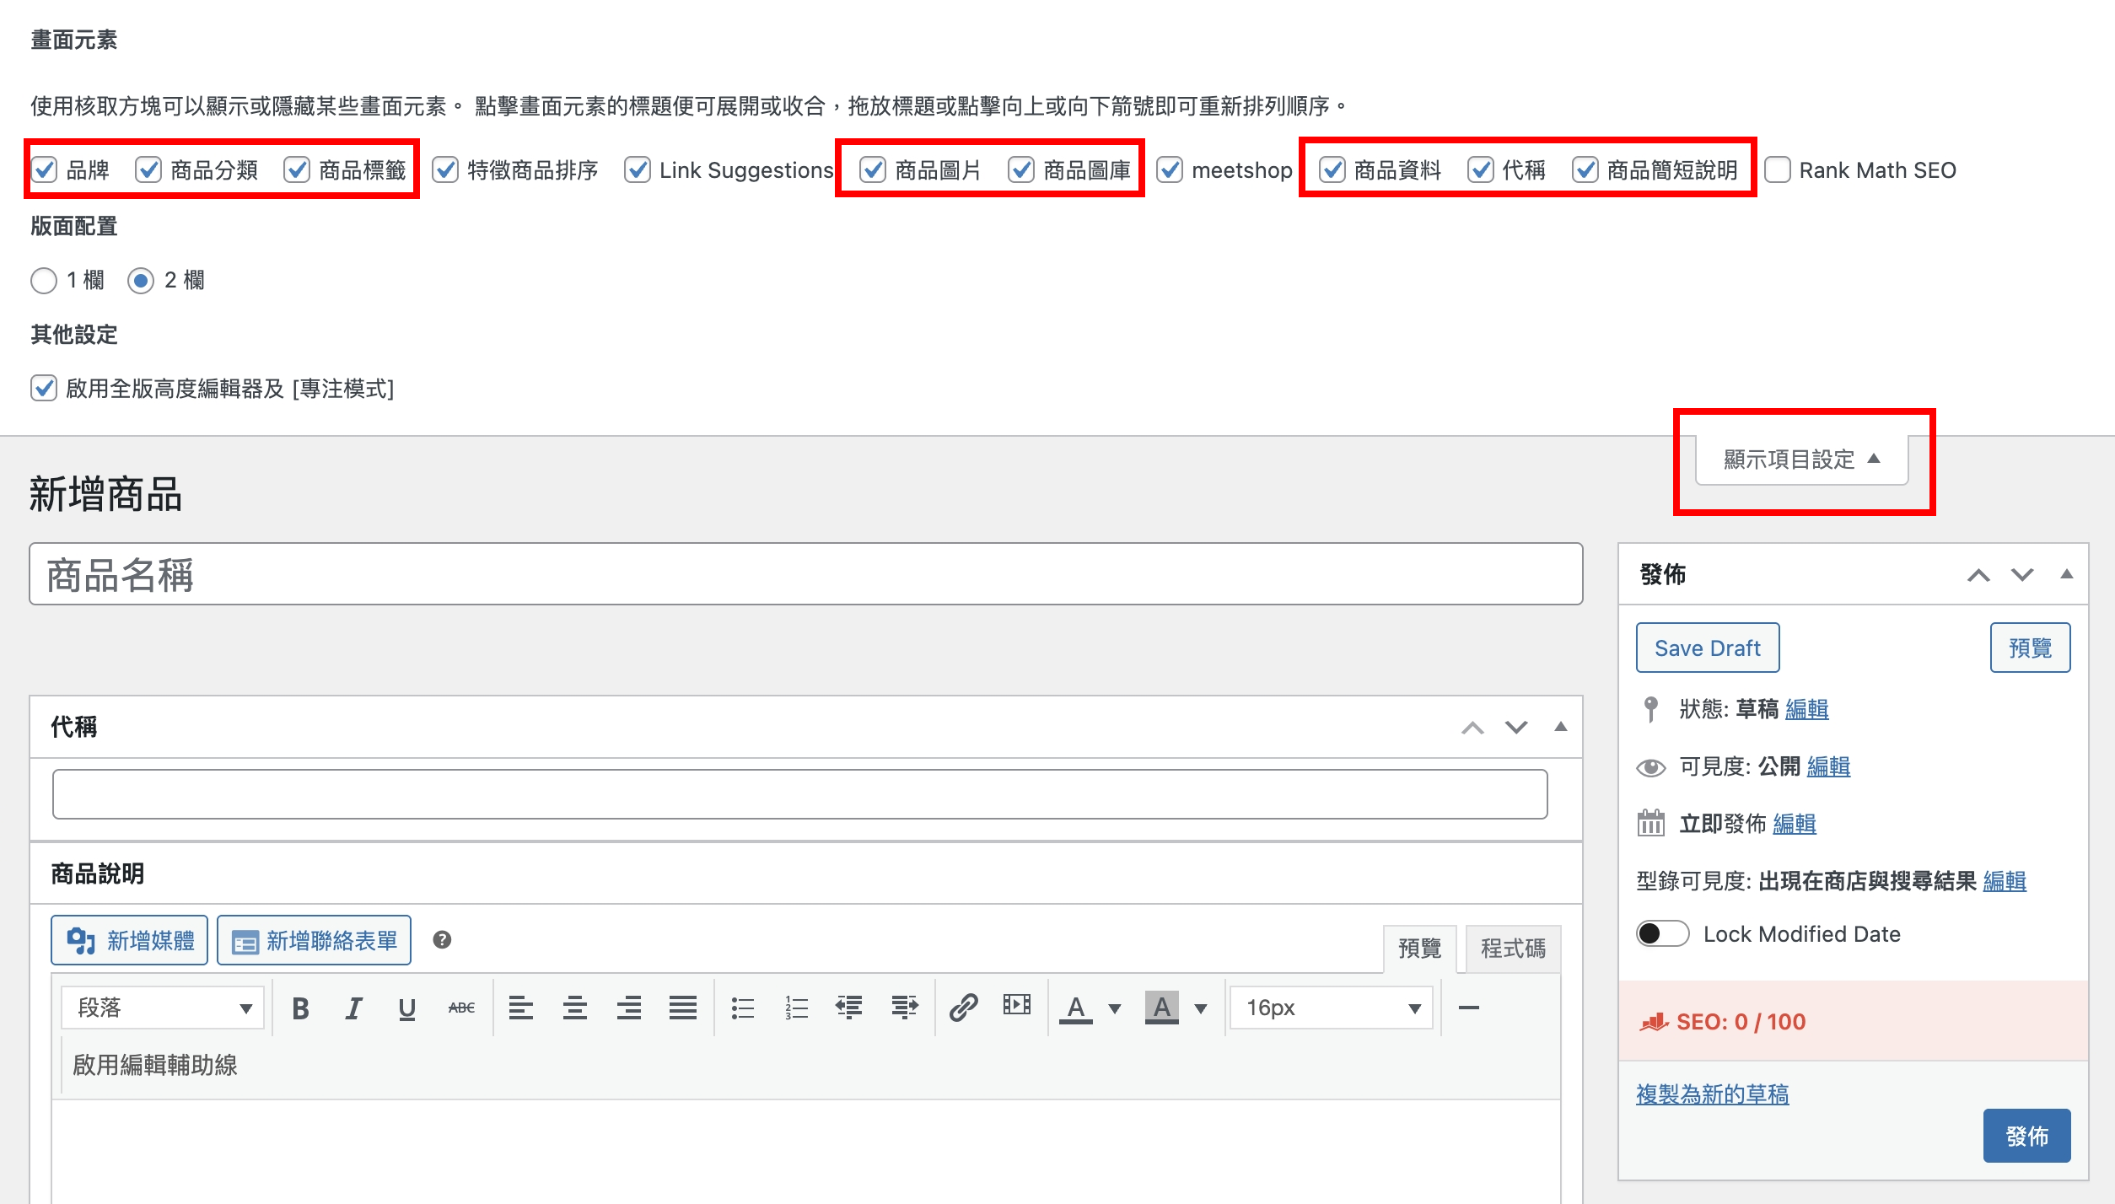The width and height of the screenshot is (2115, 1204).
Task: Apply italic formatting to text
Action: [354, 1008]
